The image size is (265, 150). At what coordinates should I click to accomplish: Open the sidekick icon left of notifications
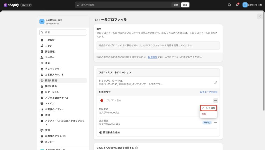pos(229,5)
